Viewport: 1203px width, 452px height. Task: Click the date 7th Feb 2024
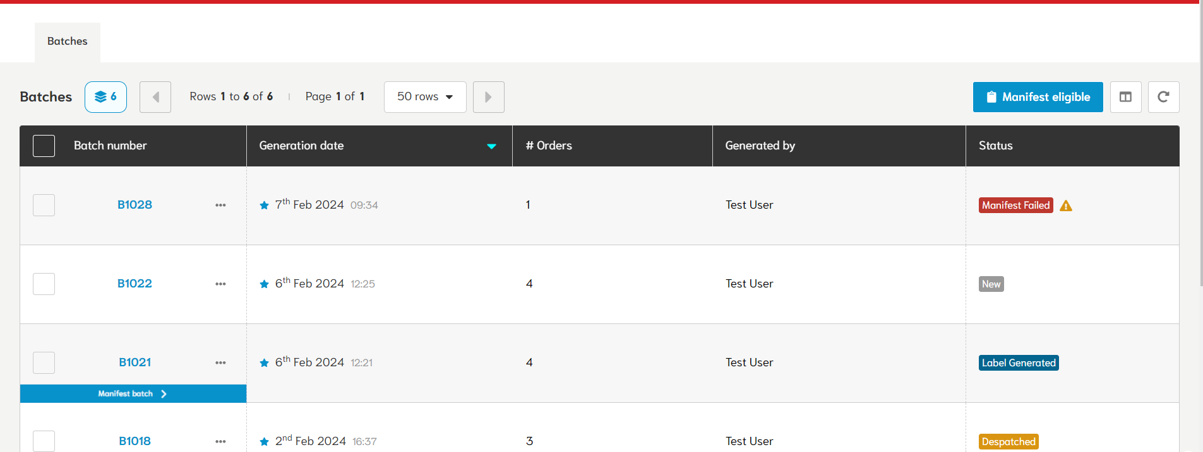[309, 204]
